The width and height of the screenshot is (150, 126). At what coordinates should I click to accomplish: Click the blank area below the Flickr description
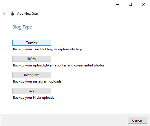coord(67,106)
